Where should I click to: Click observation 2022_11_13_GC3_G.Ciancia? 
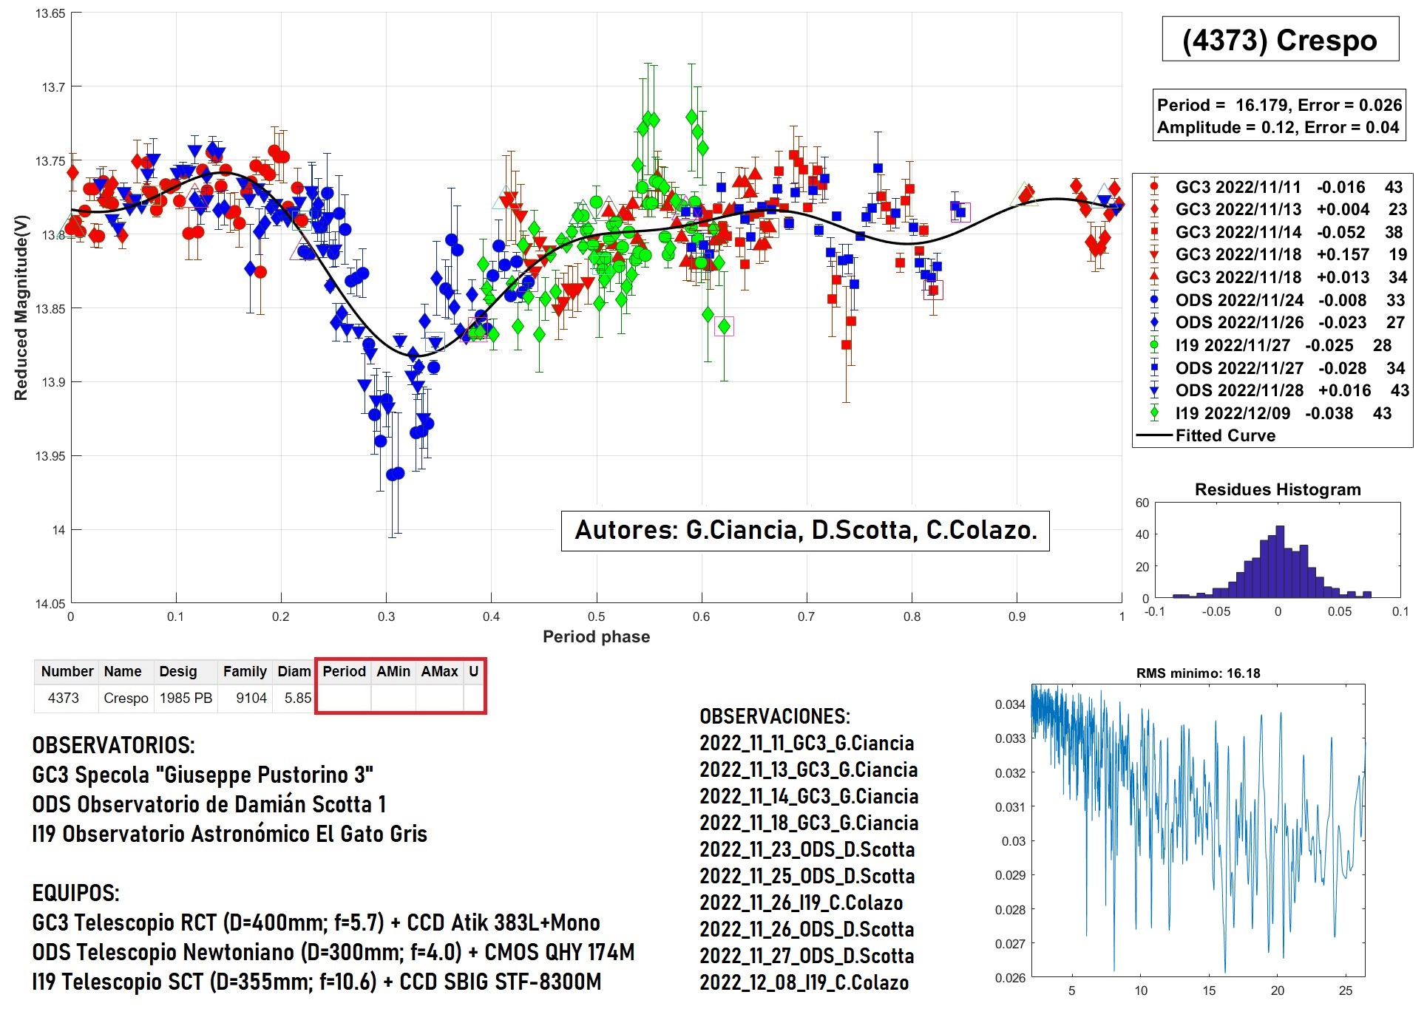click(809, 769)
